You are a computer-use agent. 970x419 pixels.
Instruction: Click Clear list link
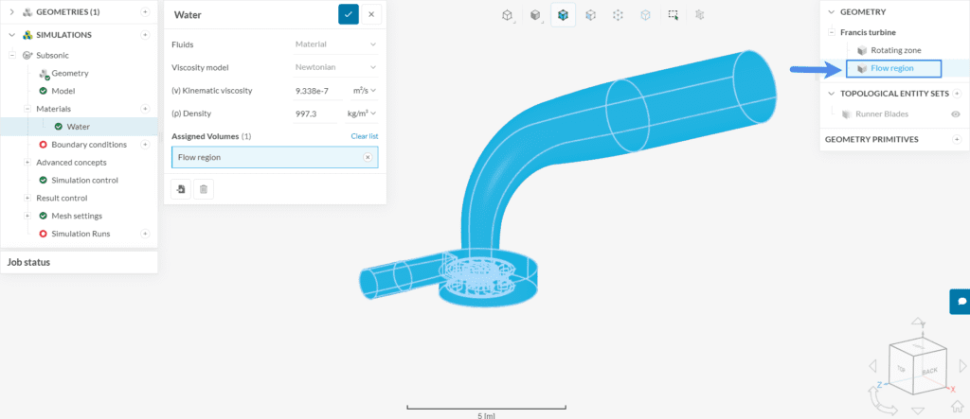click(365, 136)
